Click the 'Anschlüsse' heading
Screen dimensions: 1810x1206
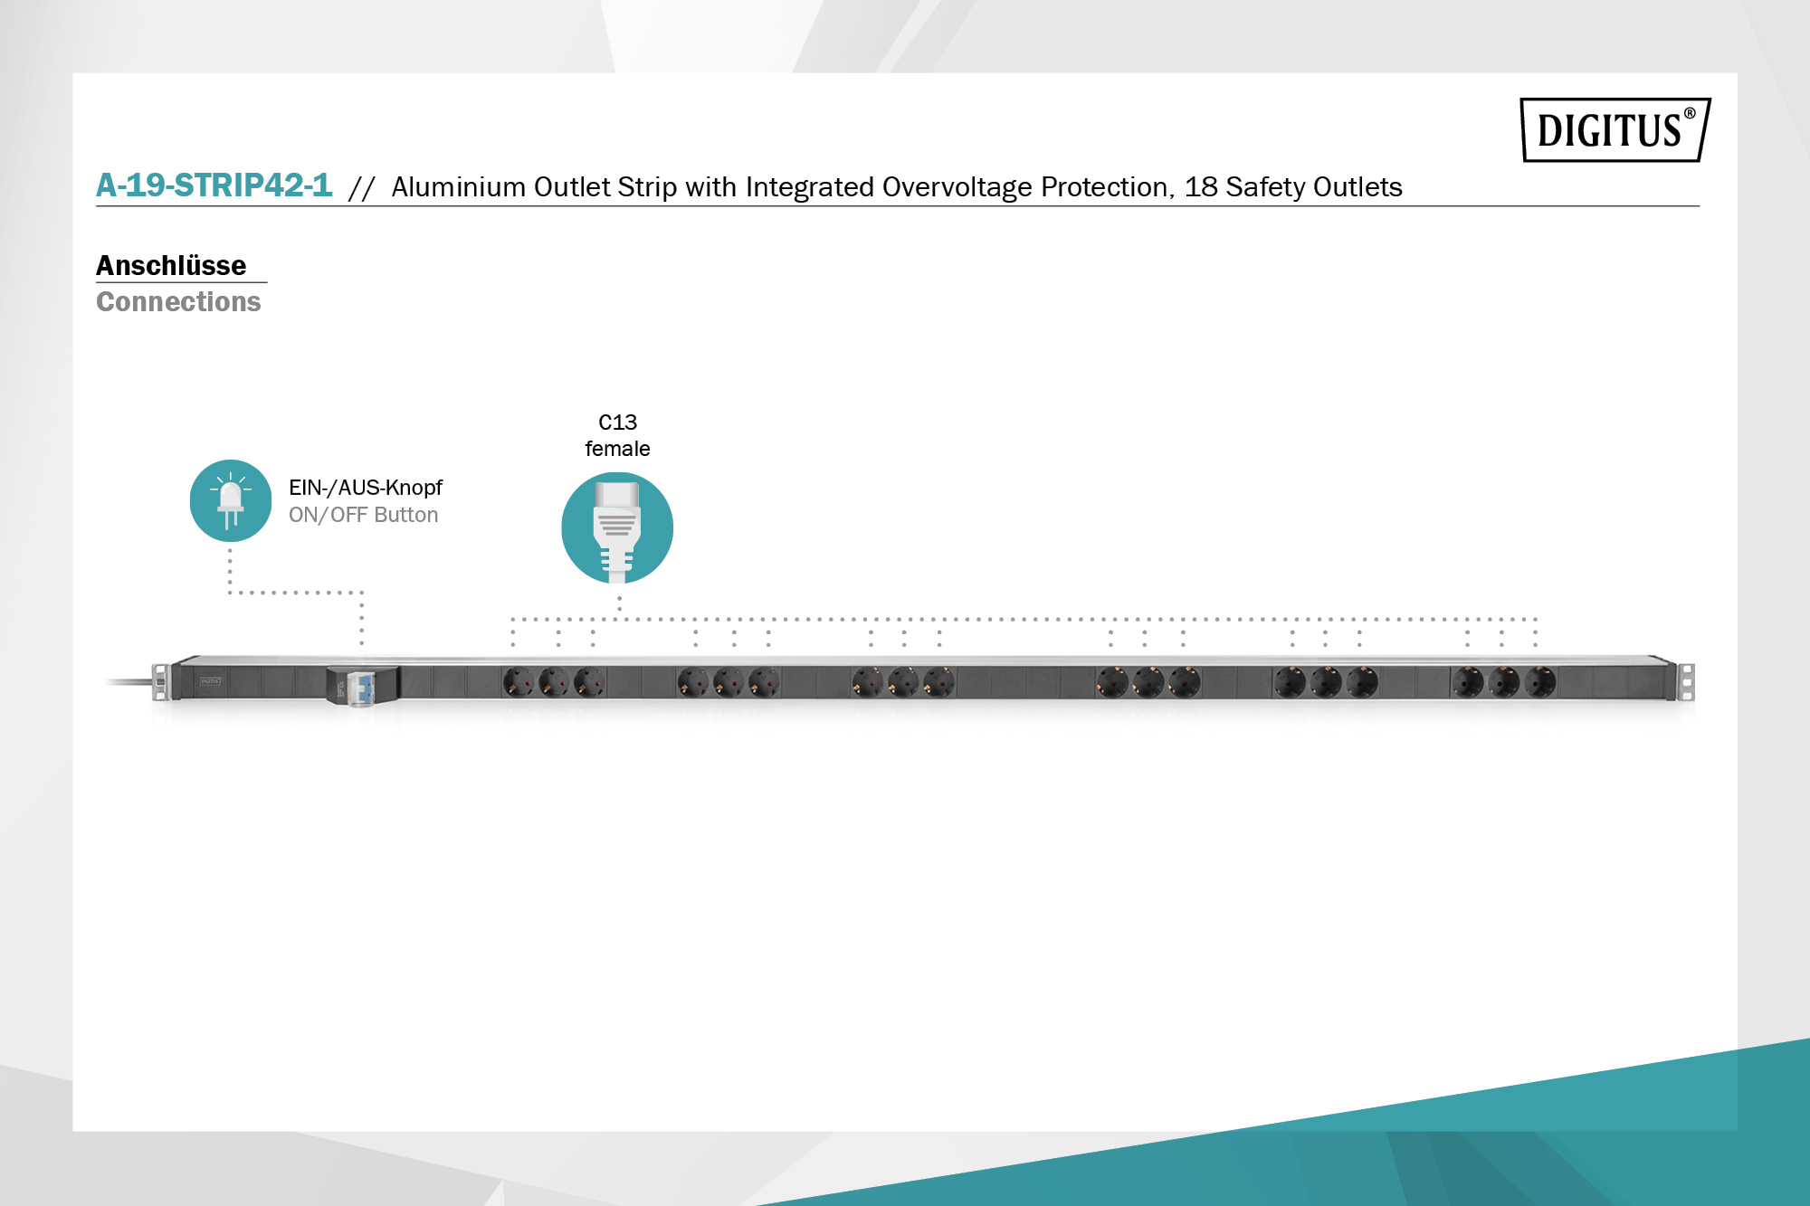(171, 265)
